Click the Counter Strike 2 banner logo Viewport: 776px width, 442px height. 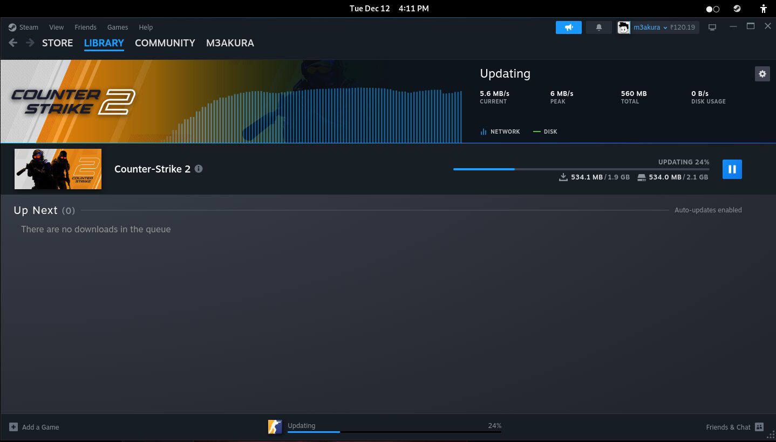pyautogui.click(x=73, y=101)
